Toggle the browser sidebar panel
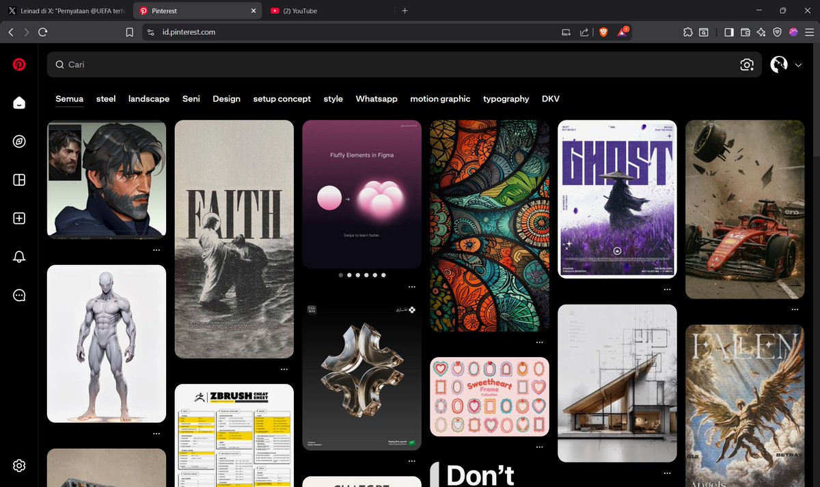The image size is (820, 487). click(x=728, y=32)
